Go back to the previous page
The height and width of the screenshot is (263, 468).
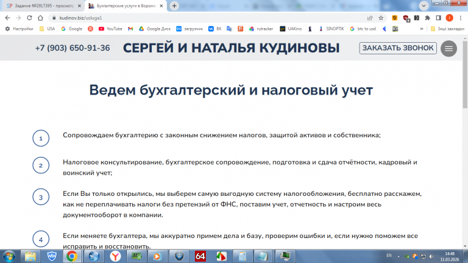pyautogui.click(x=7, y=18)
